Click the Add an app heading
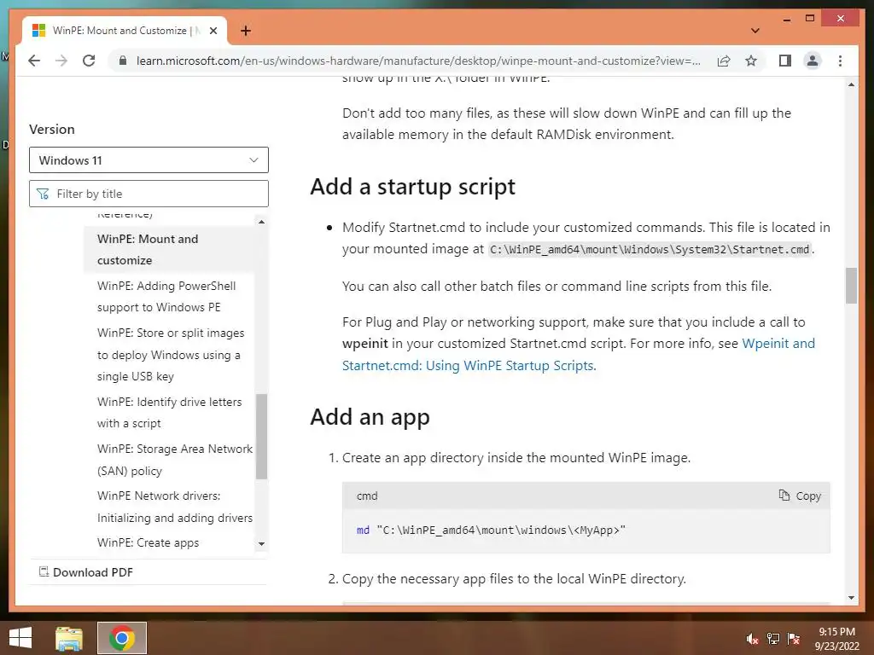This screenshot has width=874, height=655. (x=370, y=417)
